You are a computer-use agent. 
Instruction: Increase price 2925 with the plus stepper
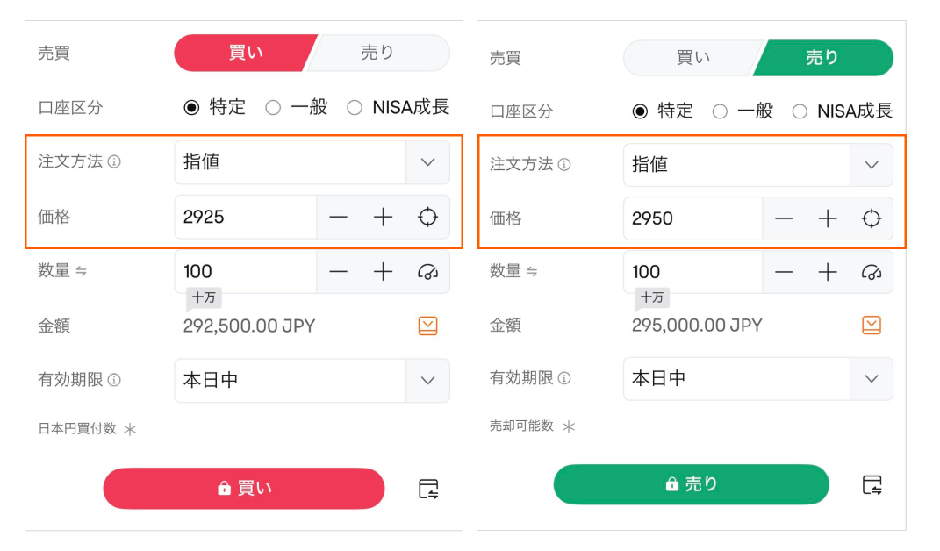click(383, 218)
